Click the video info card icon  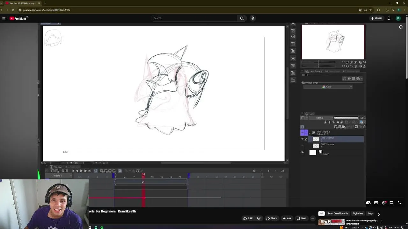click(401, 27)
